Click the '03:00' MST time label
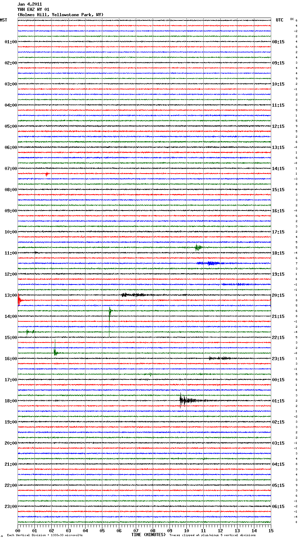The height and width of the screenshot is (540, 299). pos(11,84)
